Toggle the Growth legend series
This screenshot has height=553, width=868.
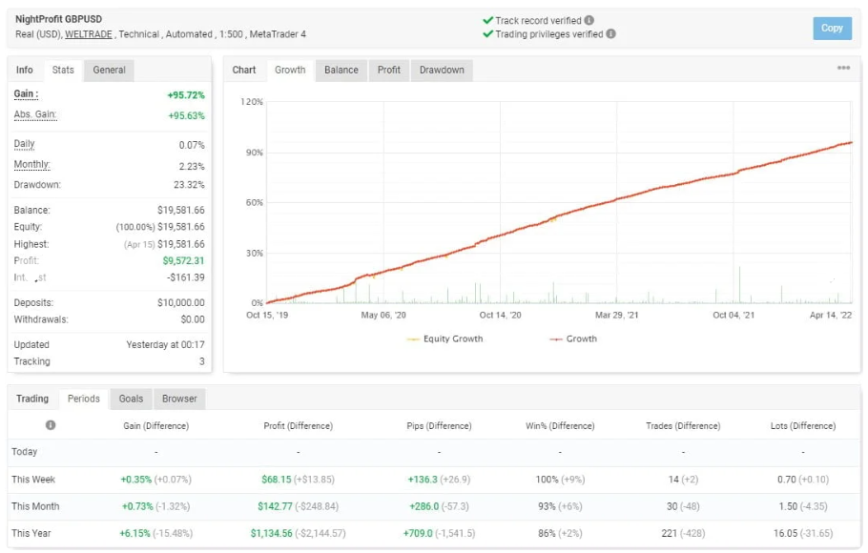[573, 338]
